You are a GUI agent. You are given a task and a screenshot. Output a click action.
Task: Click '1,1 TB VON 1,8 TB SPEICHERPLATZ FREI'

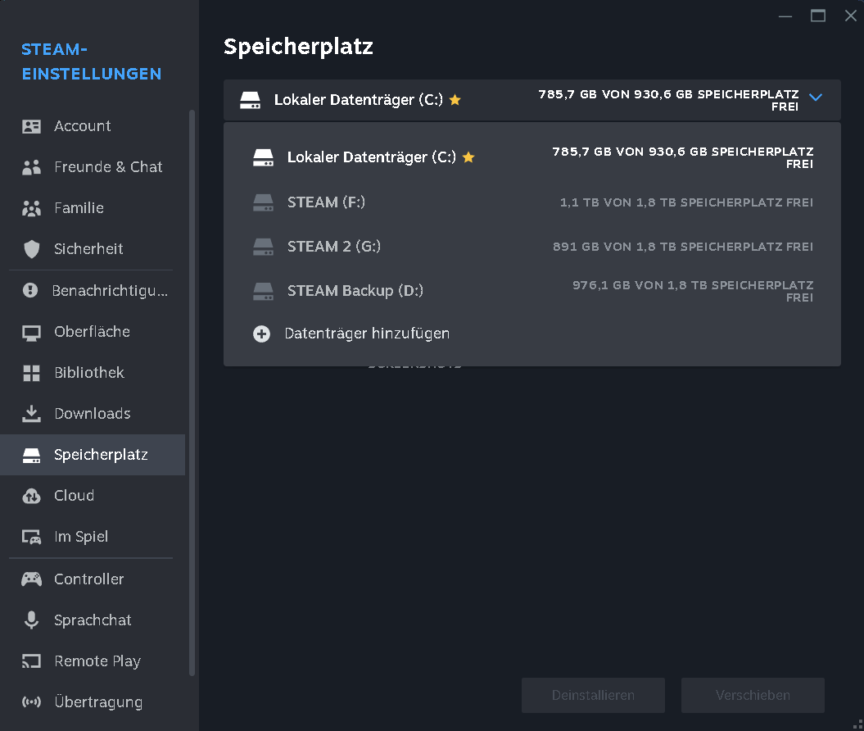pos(686,202)
